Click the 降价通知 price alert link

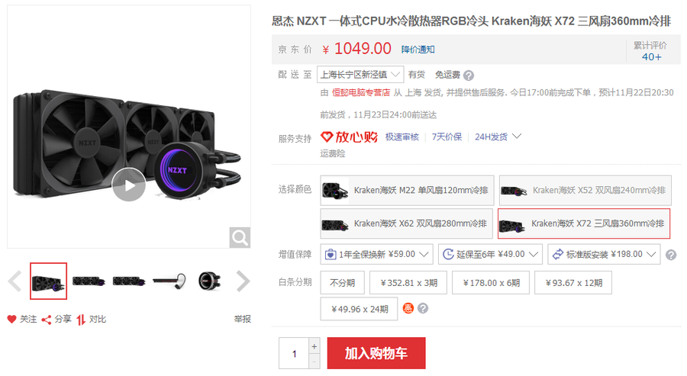(418, 50)
